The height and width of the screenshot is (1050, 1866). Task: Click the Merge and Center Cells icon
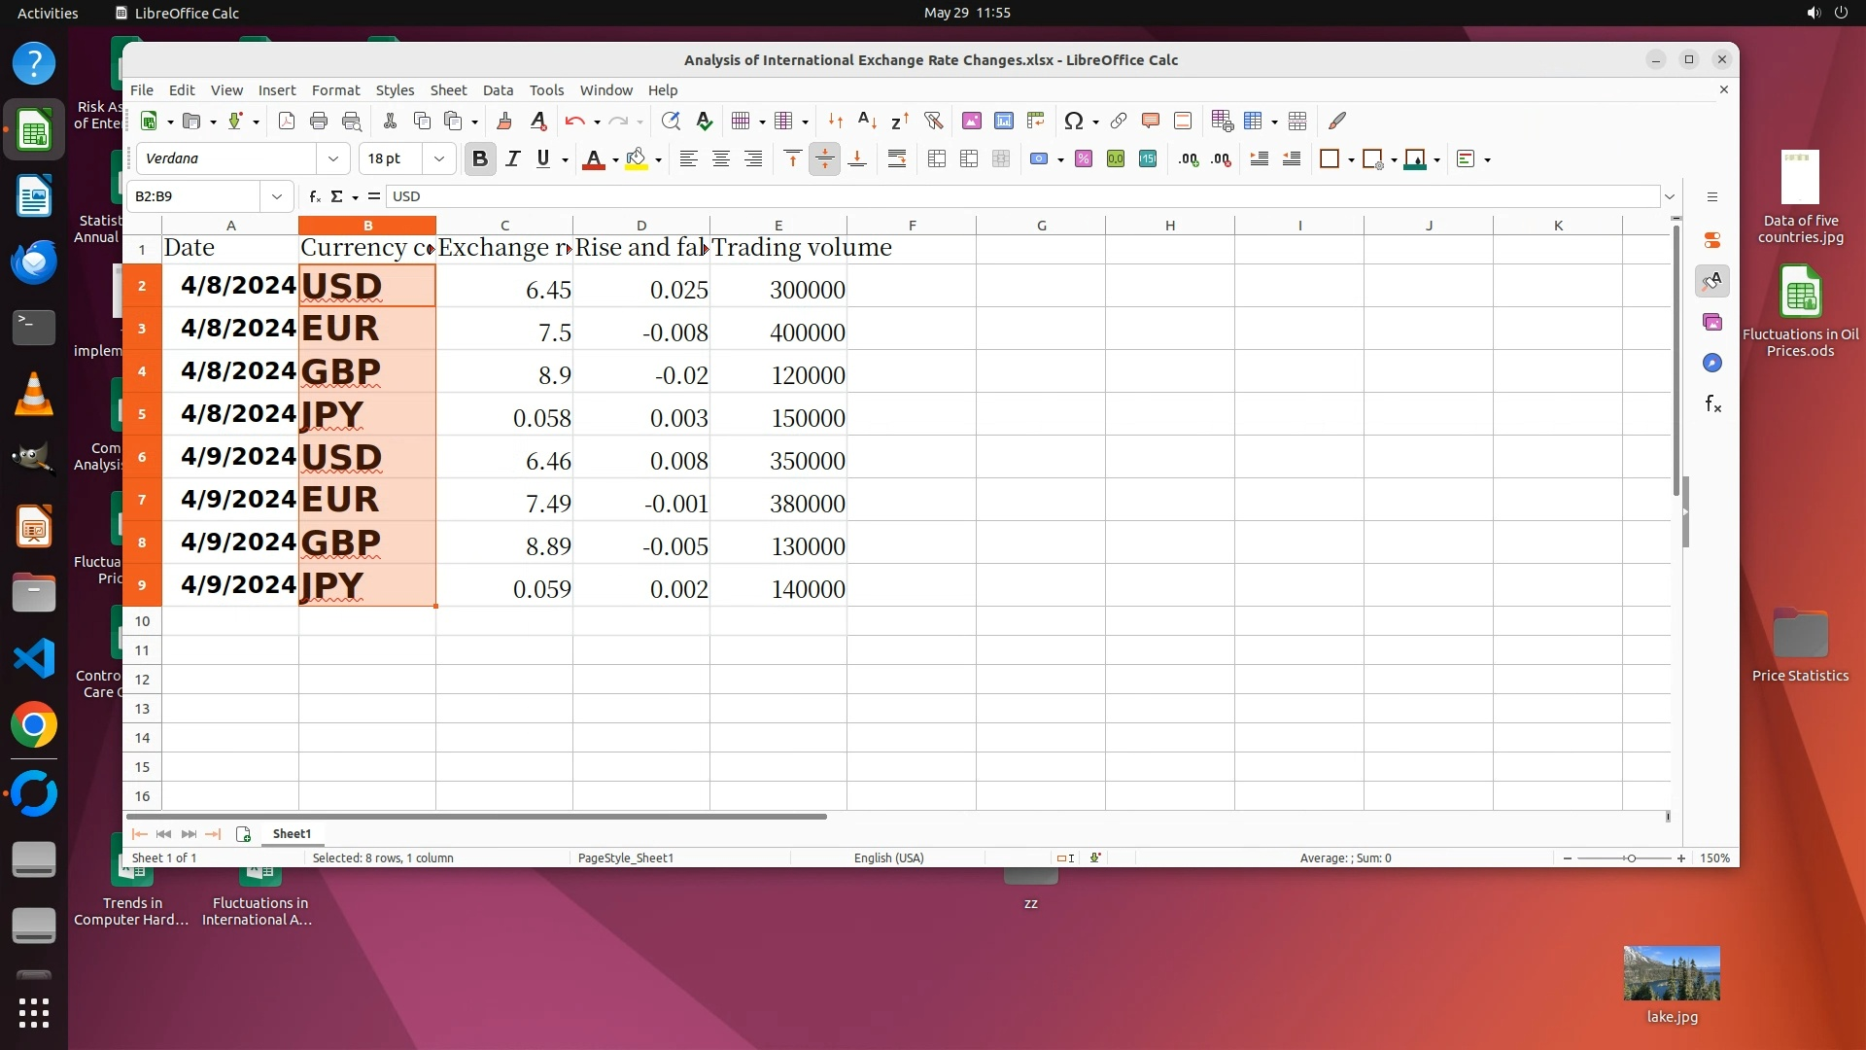click(937, 158)
